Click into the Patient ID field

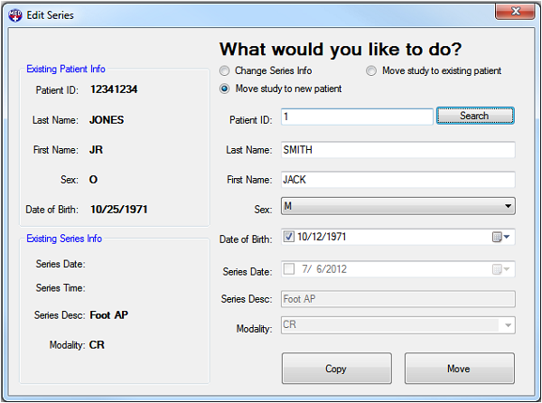[357, 117]
